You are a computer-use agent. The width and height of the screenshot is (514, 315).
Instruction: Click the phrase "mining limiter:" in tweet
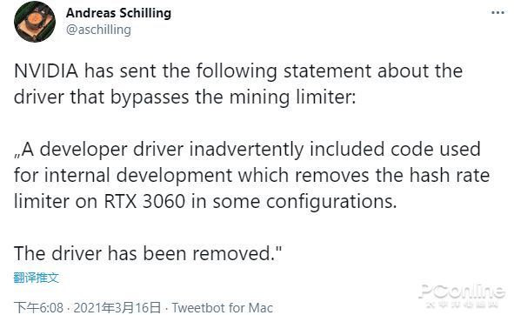point(292,97)
